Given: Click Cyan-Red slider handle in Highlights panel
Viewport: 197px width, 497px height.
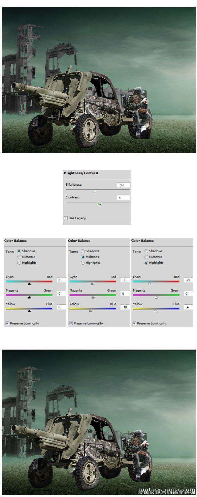Looking at the screenshot, I should [149, 284].
